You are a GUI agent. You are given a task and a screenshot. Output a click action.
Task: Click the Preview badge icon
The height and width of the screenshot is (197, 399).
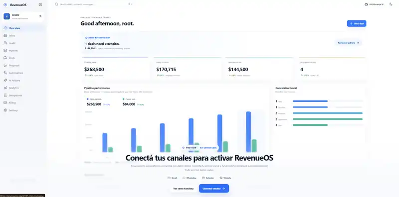(183, 147)
